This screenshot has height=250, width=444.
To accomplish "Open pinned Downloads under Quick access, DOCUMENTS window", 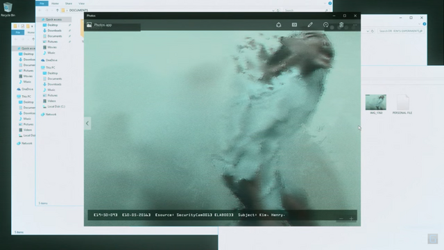I will (x=52, y=31).
